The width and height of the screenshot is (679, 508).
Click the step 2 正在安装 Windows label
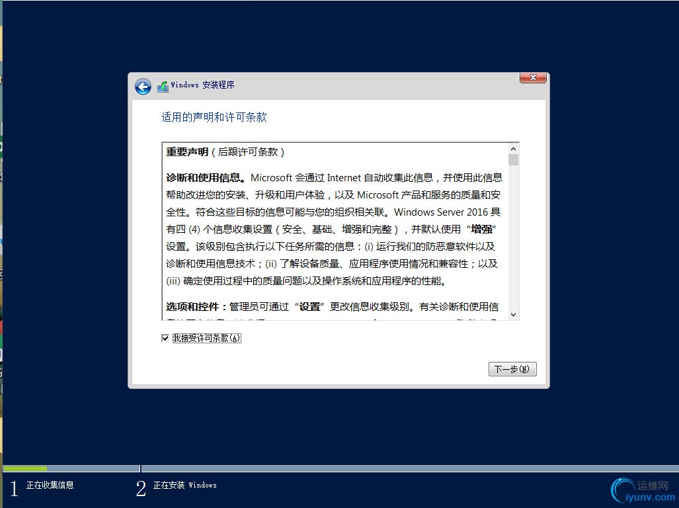[x=185, y=485]
